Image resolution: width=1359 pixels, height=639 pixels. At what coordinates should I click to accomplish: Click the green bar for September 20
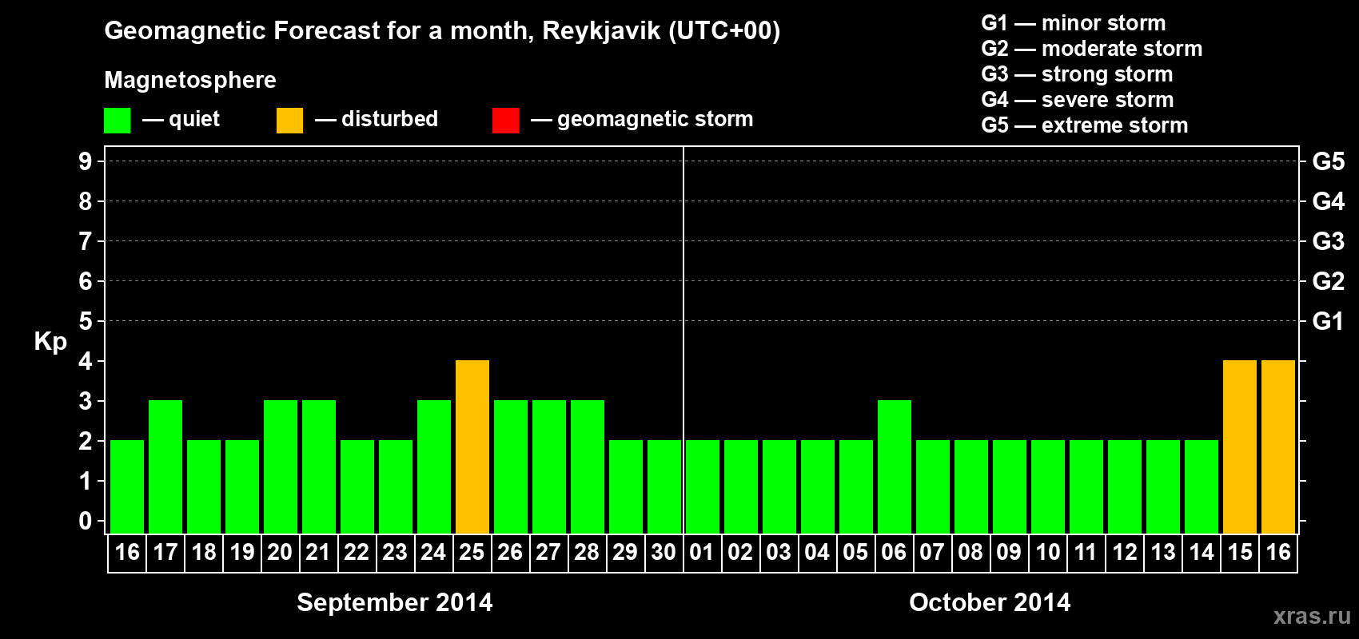[x=281, y=466]
